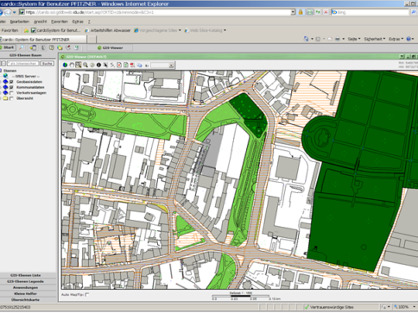Click the layer search input field
The image size is (418, 313).
tap(22, 64)
